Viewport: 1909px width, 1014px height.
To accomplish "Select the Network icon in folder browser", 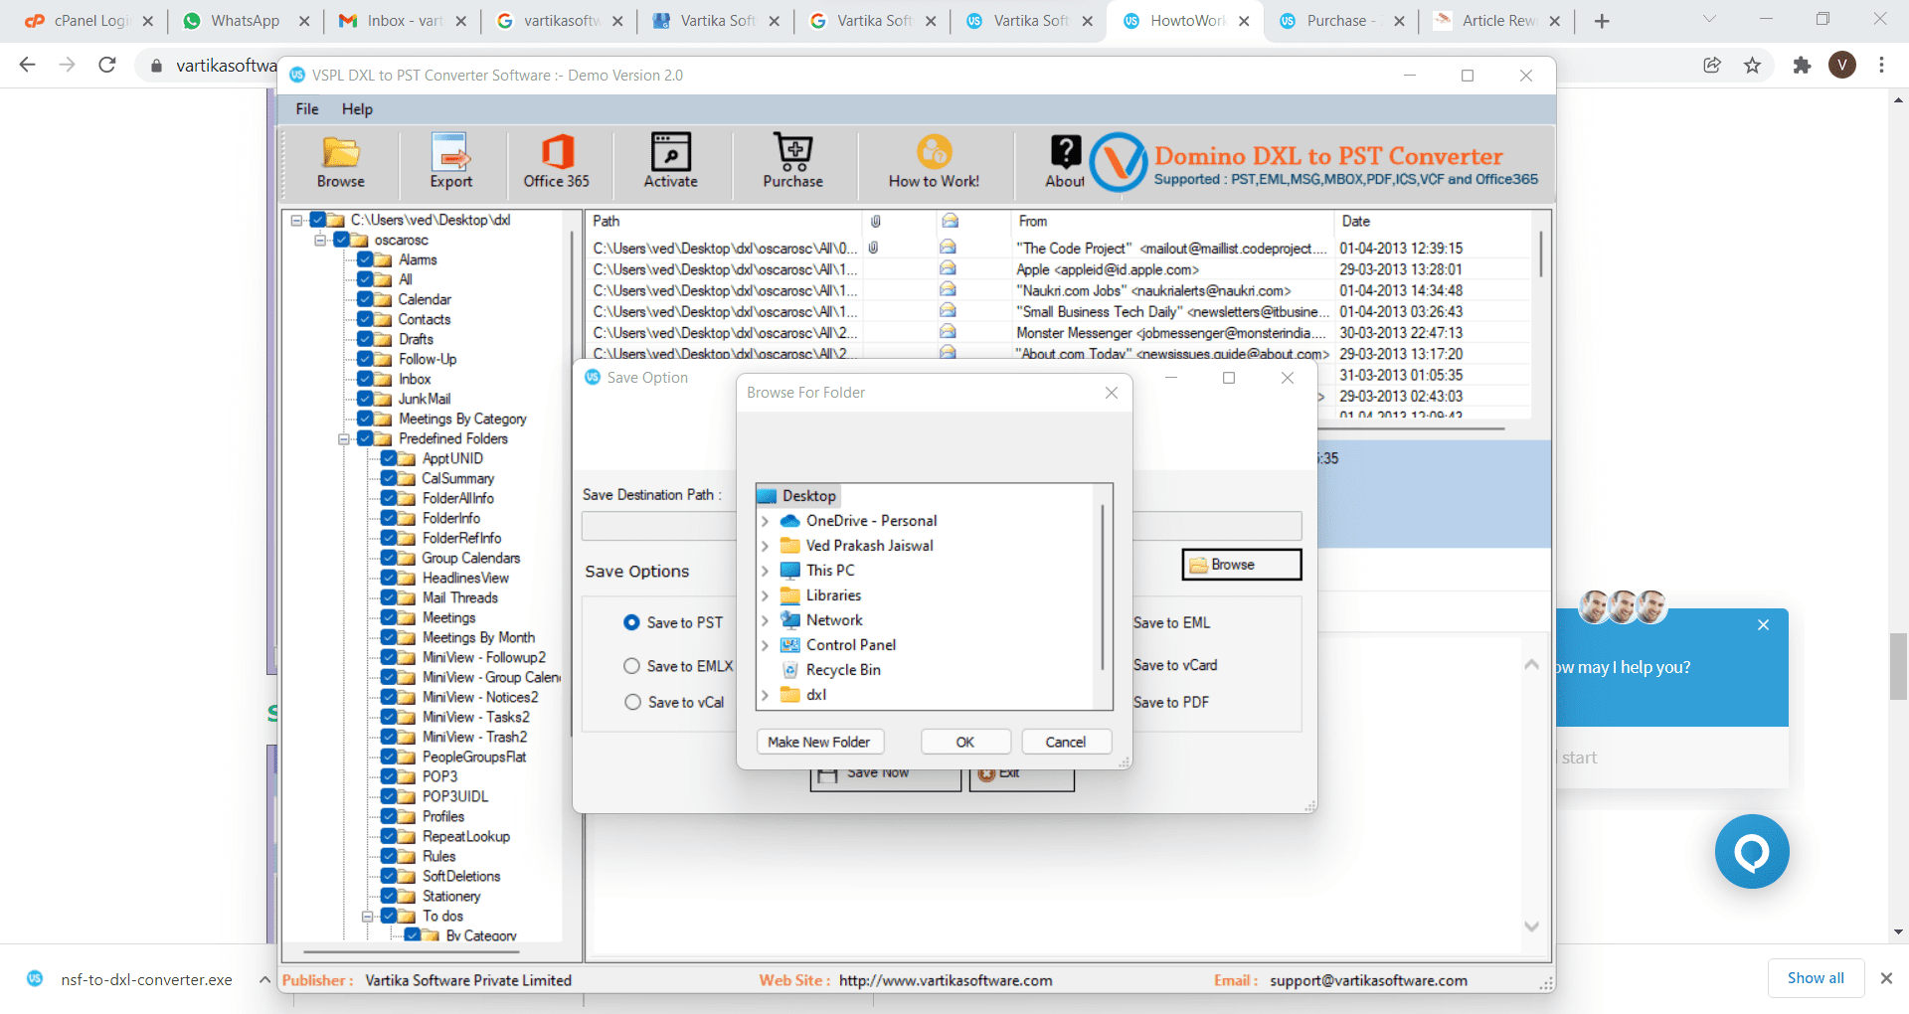I will coord(790,620).
